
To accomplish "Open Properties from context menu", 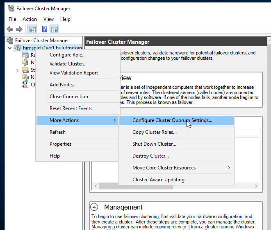I will coord(77,144).
